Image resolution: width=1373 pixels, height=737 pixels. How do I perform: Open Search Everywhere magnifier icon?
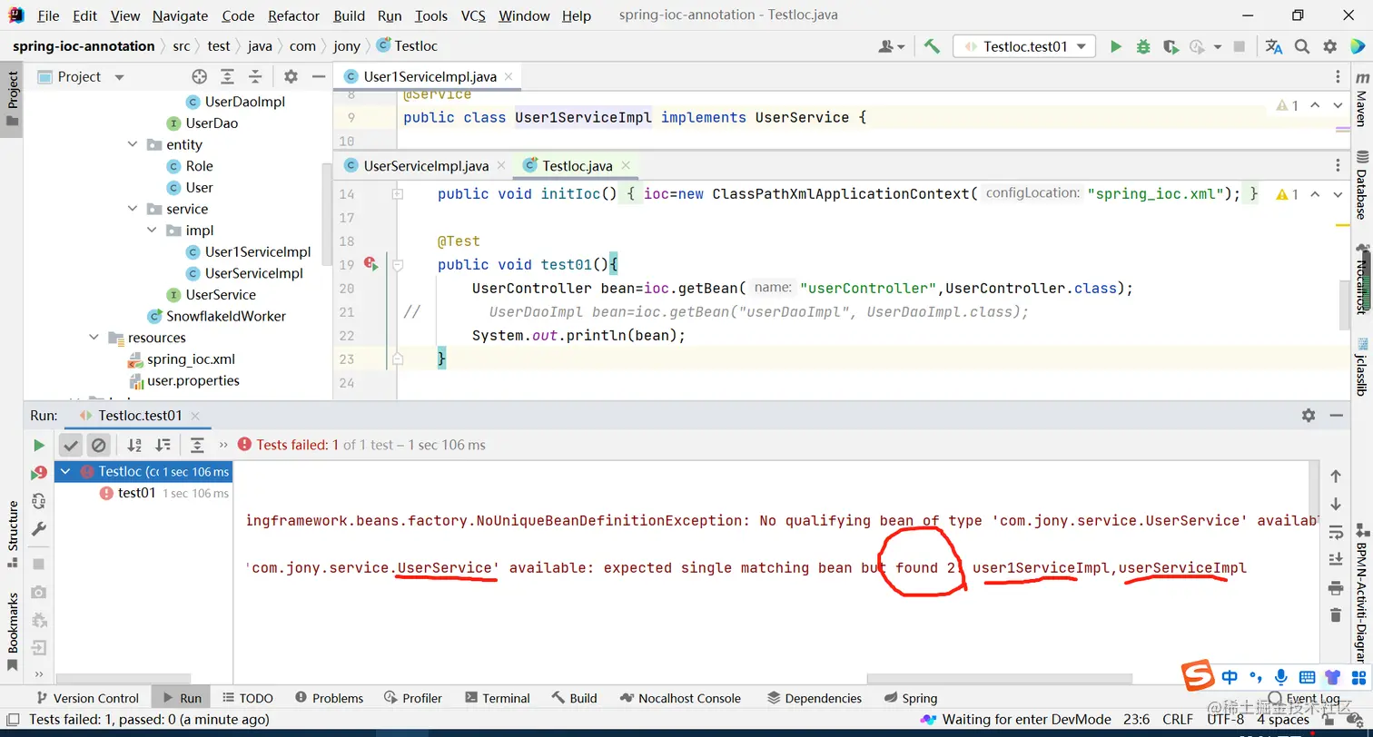[1302, 46]
